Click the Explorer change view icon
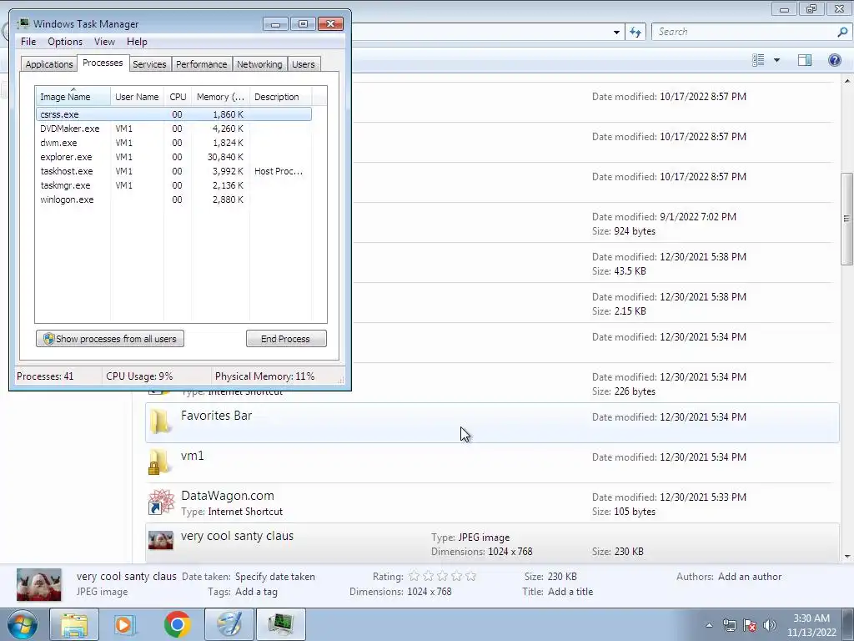The image size is (854, 641). [758, 60]
